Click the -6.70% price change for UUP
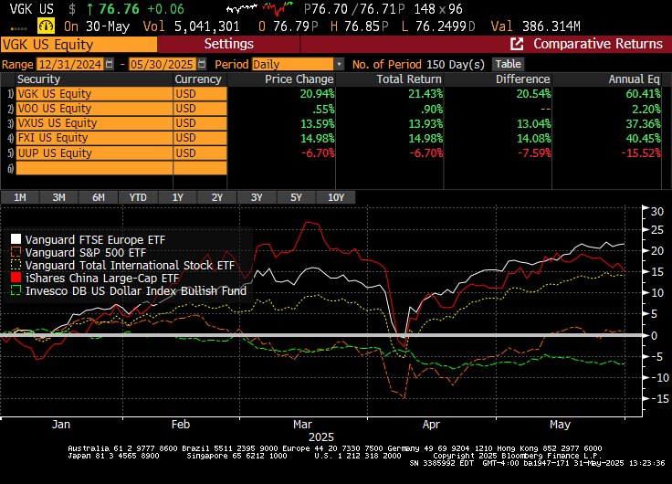672x484 pixels. pyautogui.click(x=318, y=153)
